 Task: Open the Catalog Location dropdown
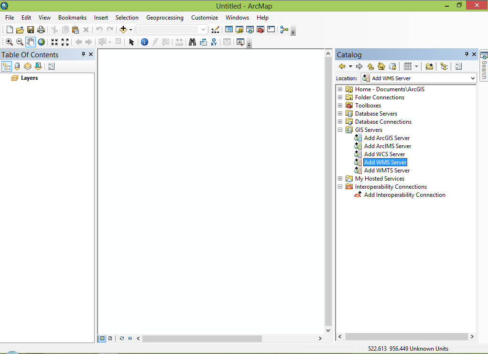[x=473, y=78]
